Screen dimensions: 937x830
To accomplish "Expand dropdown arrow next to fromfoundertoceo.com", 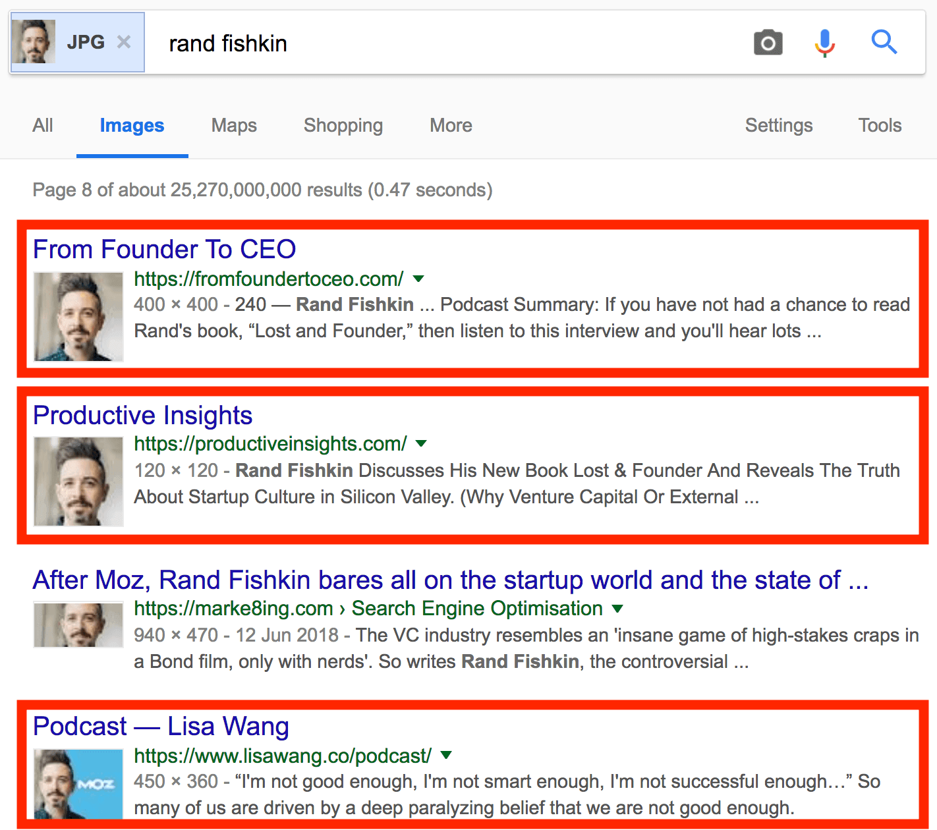I will coord(418,279).
